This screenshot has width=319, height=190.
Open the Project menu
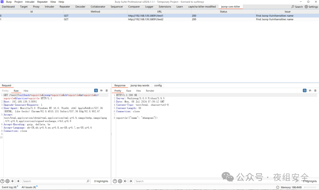point(18,2)
